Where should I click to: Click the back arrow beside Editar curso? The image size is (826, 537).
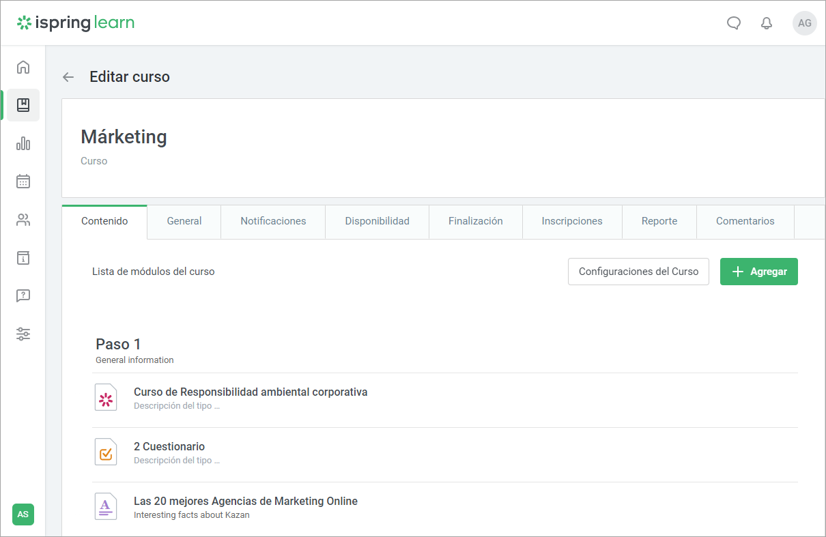pos(68,77)
